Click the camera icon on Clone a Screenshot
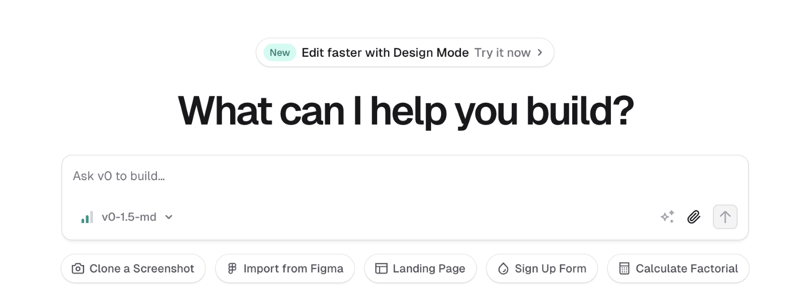This screenshot has height=307, width=792. (78, 269)
